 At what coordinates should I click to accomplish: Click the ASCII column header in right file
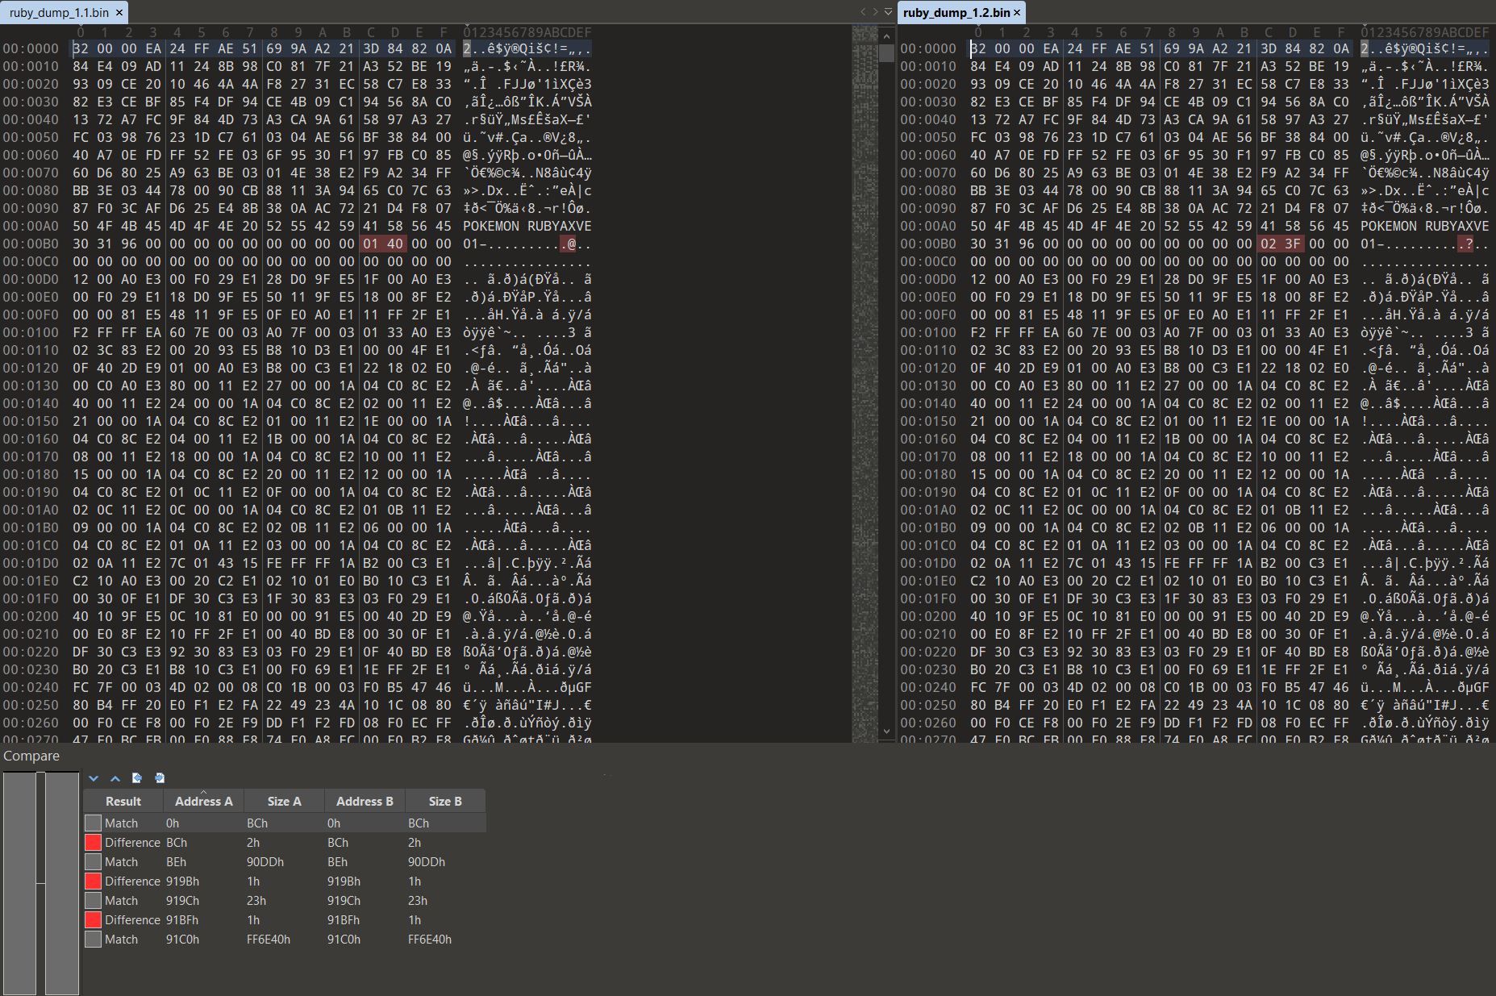[x=1425, y=32]
